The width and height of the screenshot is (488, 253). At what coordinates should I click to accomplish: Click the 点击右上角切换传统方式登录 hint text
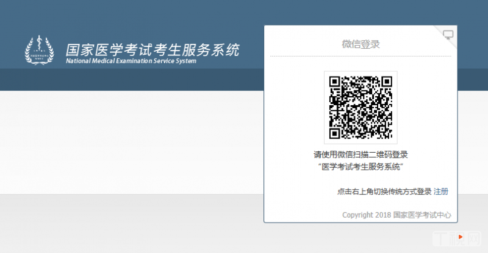[x=384, y=192]
